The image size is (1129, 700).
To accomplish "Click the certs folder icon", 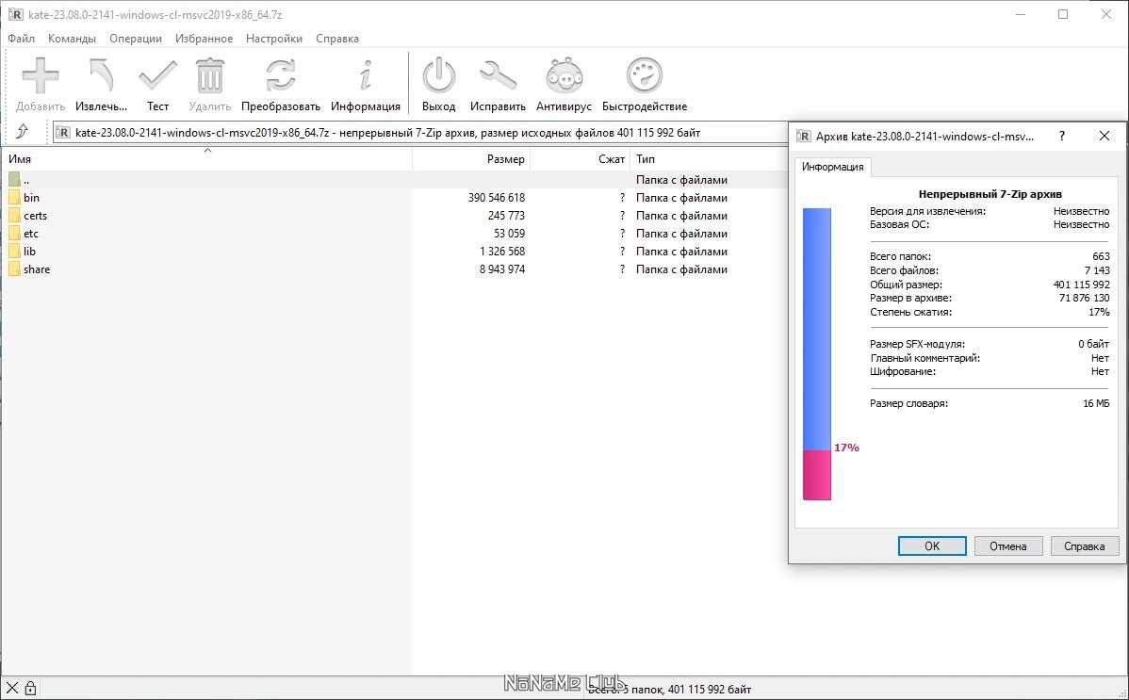I will pyautogui.click(x=14, y=216).
